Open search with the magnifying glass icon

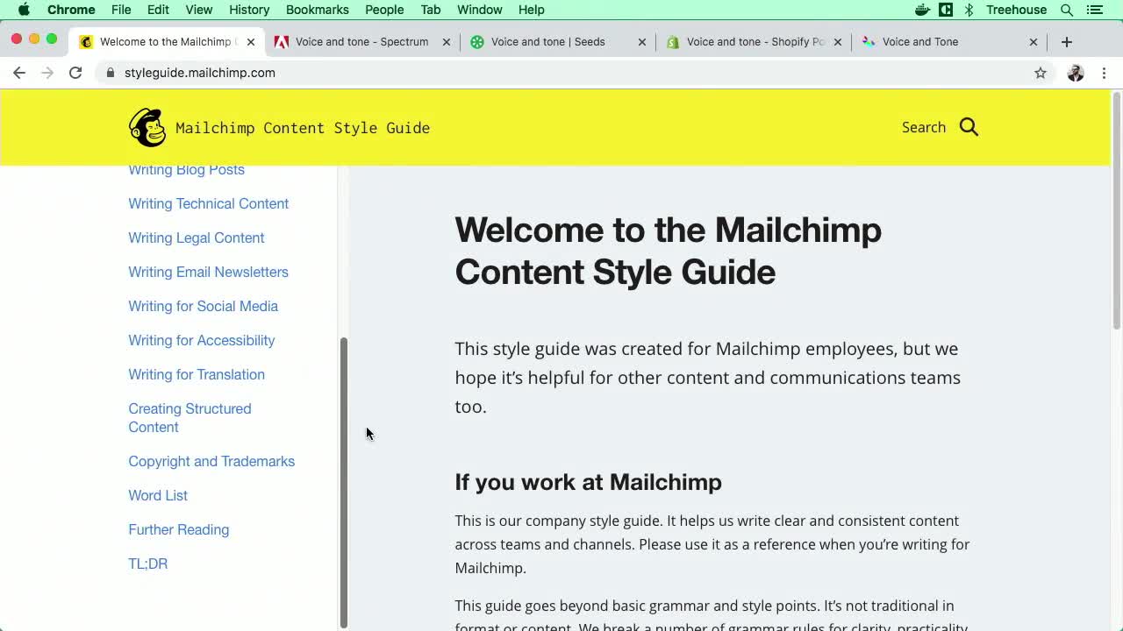coord(968,127)
